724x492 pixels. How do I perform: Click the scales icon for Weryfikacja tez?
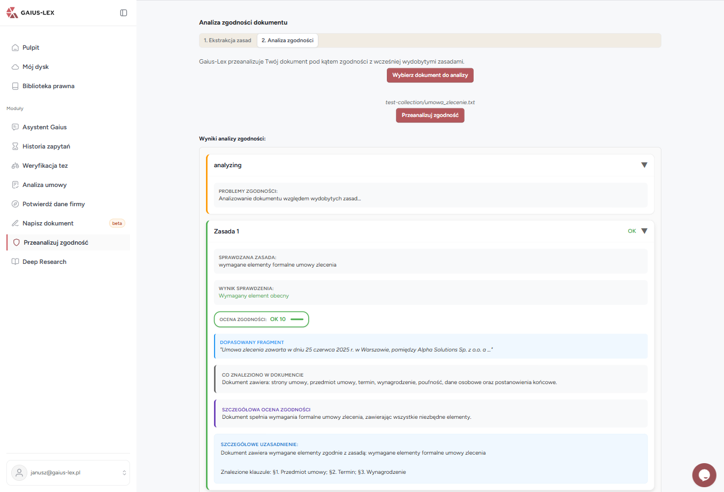coord(15,166)
